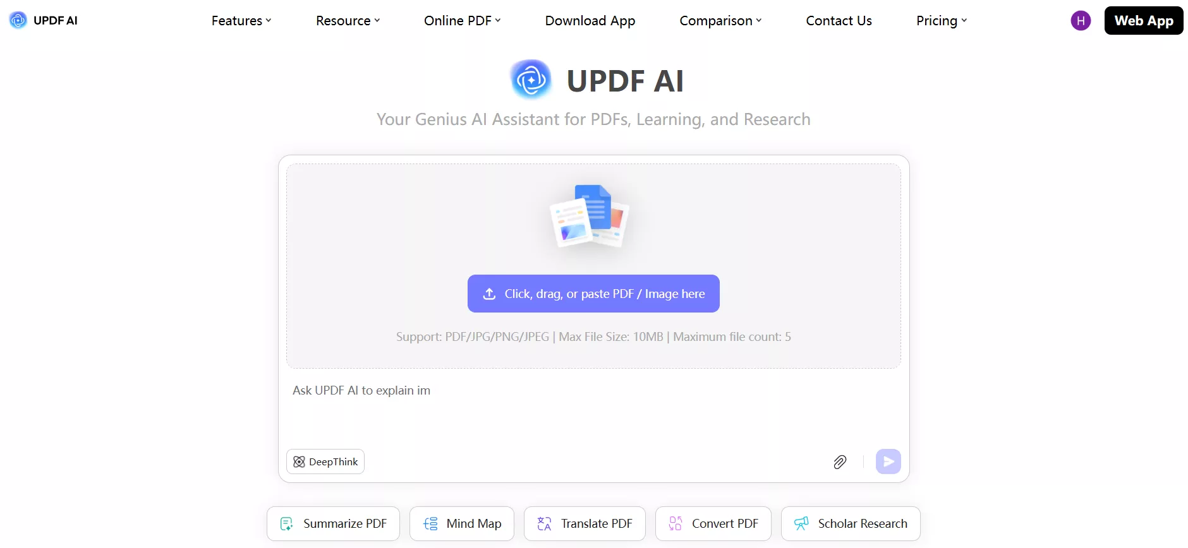The width and height of the screenshot is (1188, 548).
Task: Click the upload PDF / Image button
Action: [593, 294]
